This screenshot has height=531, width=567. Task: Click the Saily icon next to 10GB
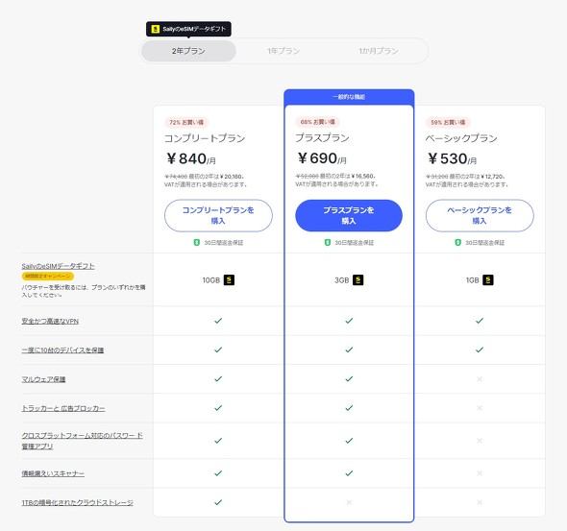(x=229, y=280)
